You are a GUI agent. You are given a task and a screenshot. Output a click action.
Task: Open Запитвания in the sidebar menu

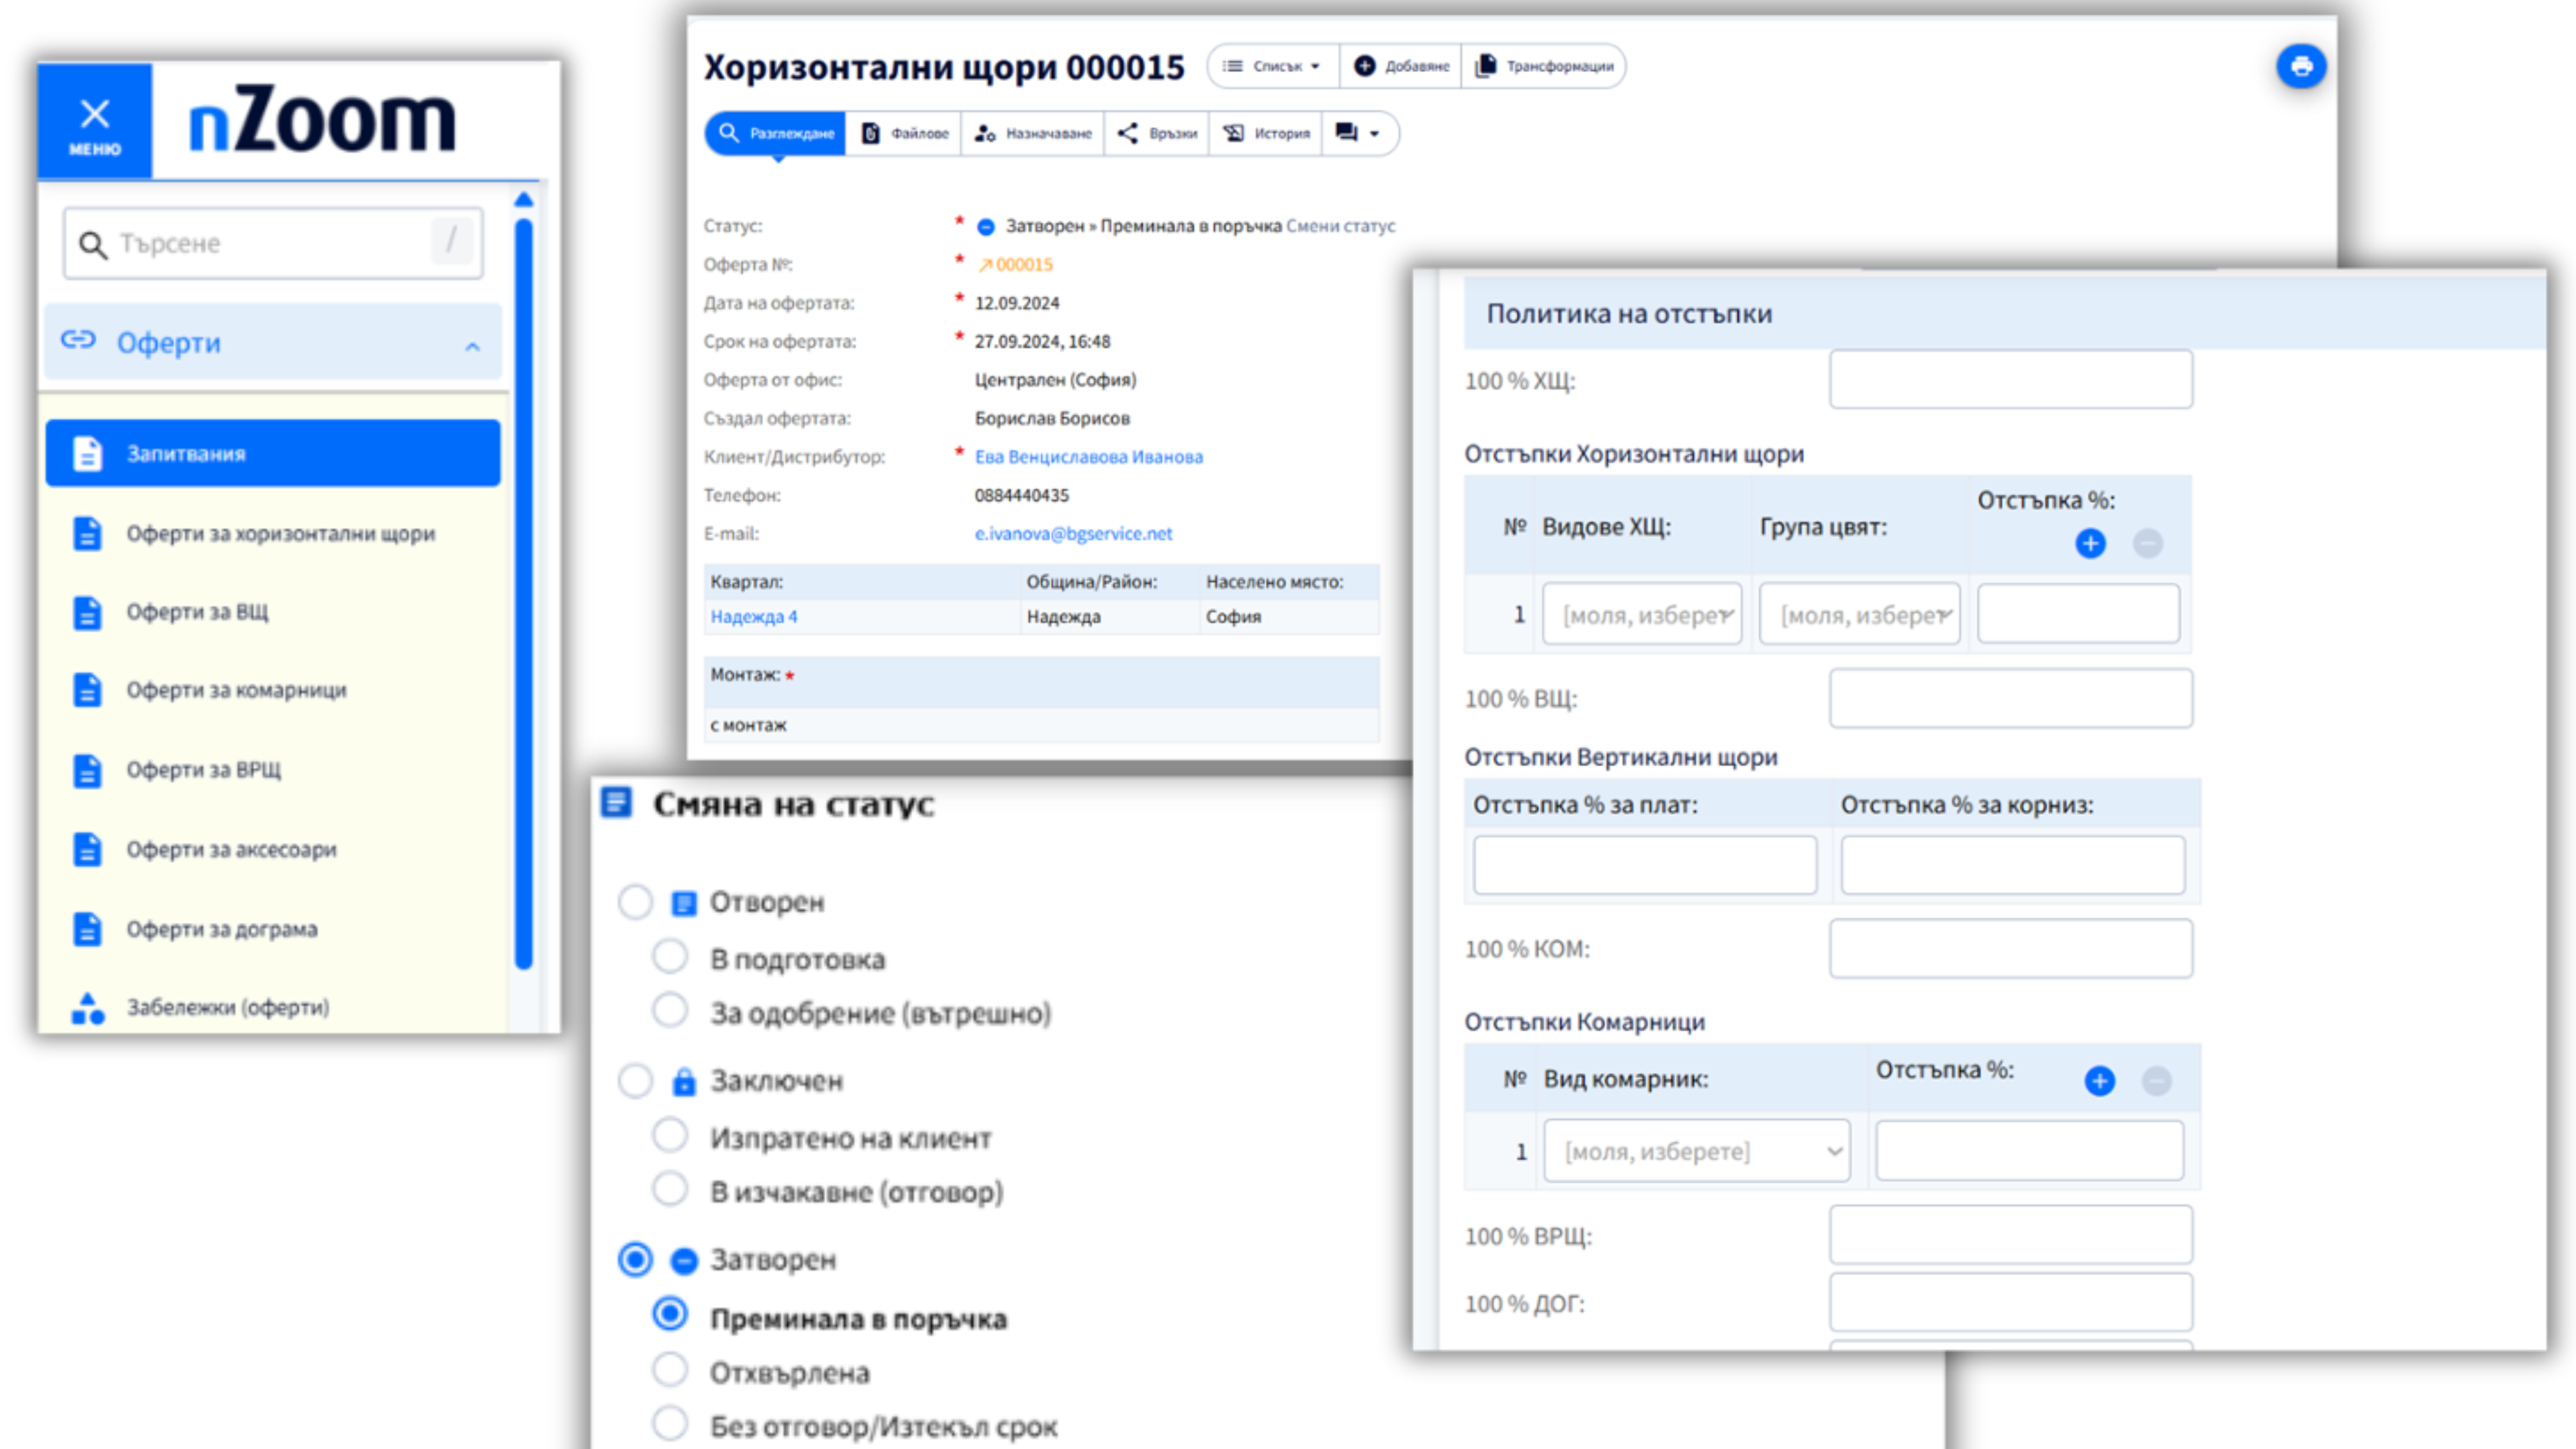tap(273, 453)
